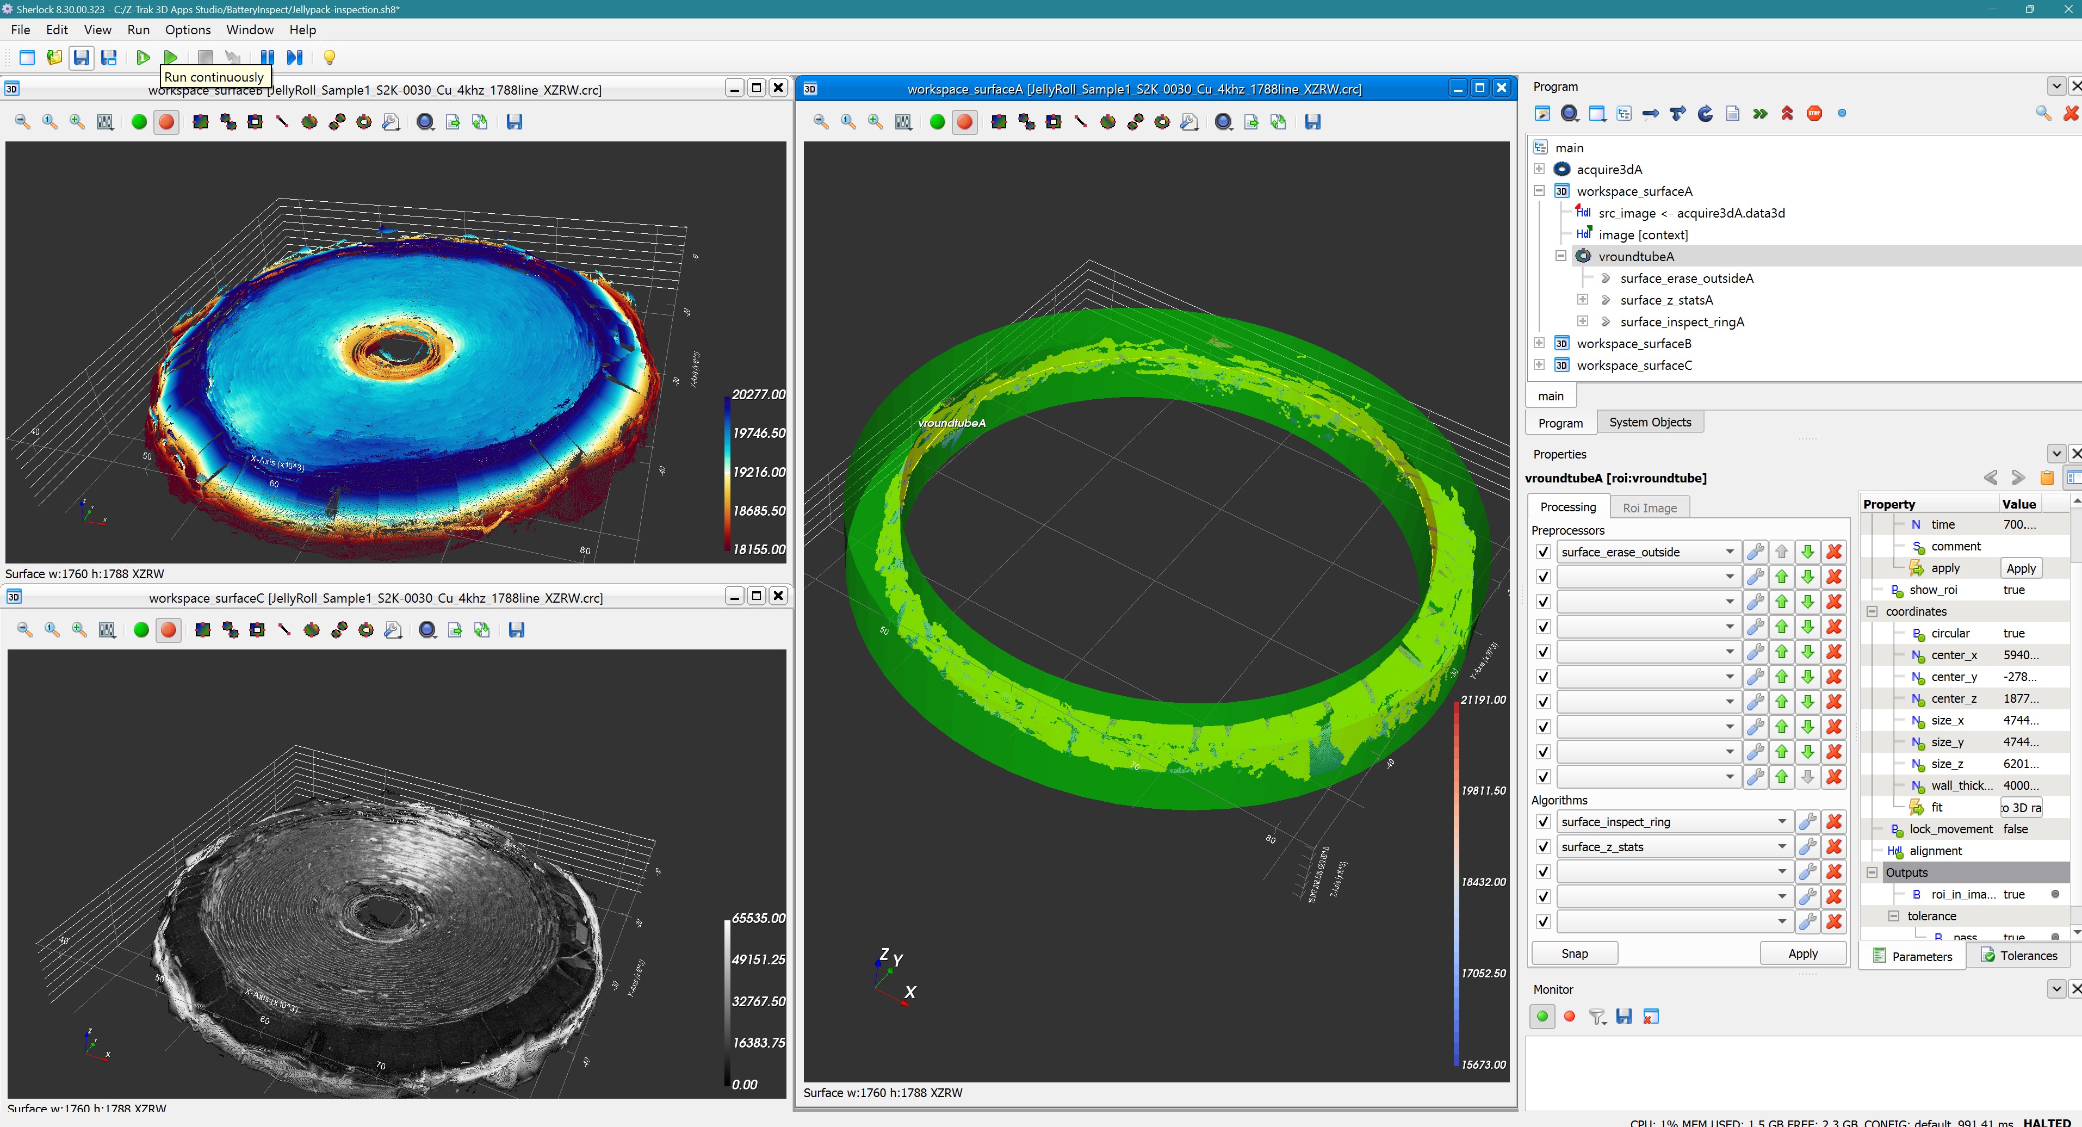
Task: Open the surface_inspect_ring algorithm dropdown
Action: tap(1781, 821)
